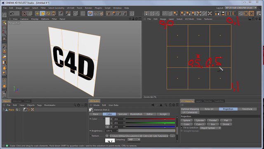Toggle the Fit to Selection checkbox
This screenshot has height=149, width=264.
[x=181, y=128]
